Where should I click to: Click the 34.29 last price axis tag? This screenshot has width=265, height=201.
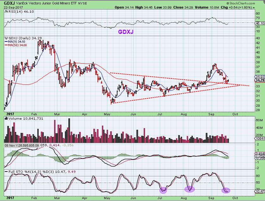point(260,80)
